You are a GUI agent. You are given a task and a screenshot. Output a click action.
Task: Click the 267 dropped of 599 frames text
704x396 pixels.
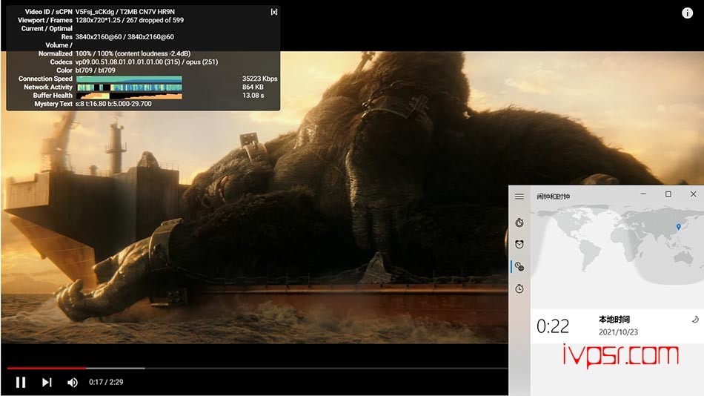154,20
